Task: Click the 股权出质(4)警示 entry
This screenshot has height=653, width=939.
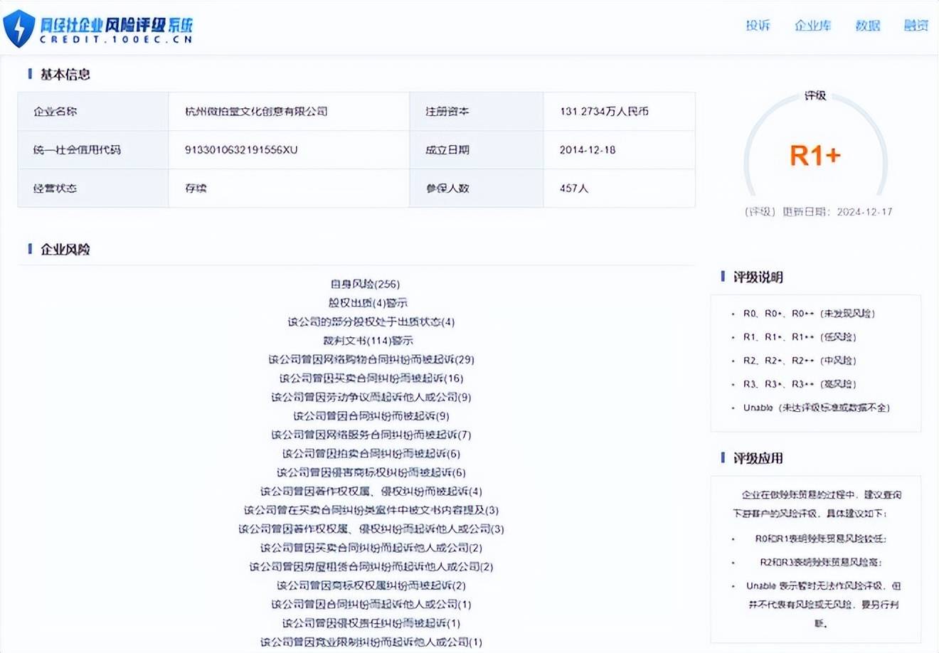Action: (x=368, y=303)
